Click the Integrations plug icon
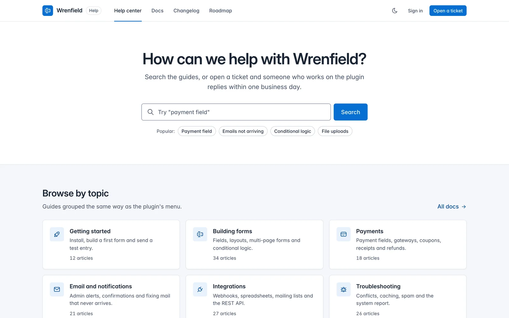Image resolution: width=509 pixels, height=318 pixels. point(200,289)
